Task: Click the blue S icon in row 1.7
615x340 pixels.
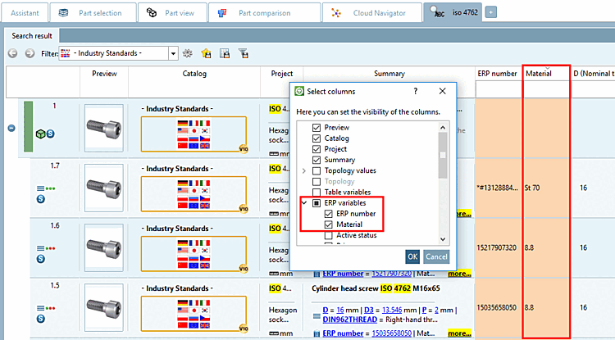Action: coord(41,199)
